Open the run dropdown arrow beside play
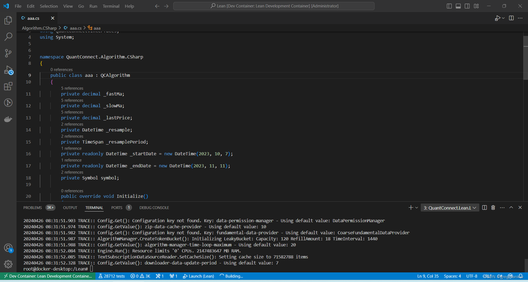 (x=503, y=18)
